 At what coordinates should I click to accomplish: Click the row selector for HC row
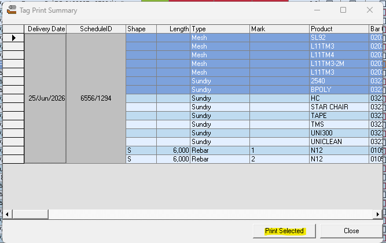pyautogui.click(x=13, y=98)
